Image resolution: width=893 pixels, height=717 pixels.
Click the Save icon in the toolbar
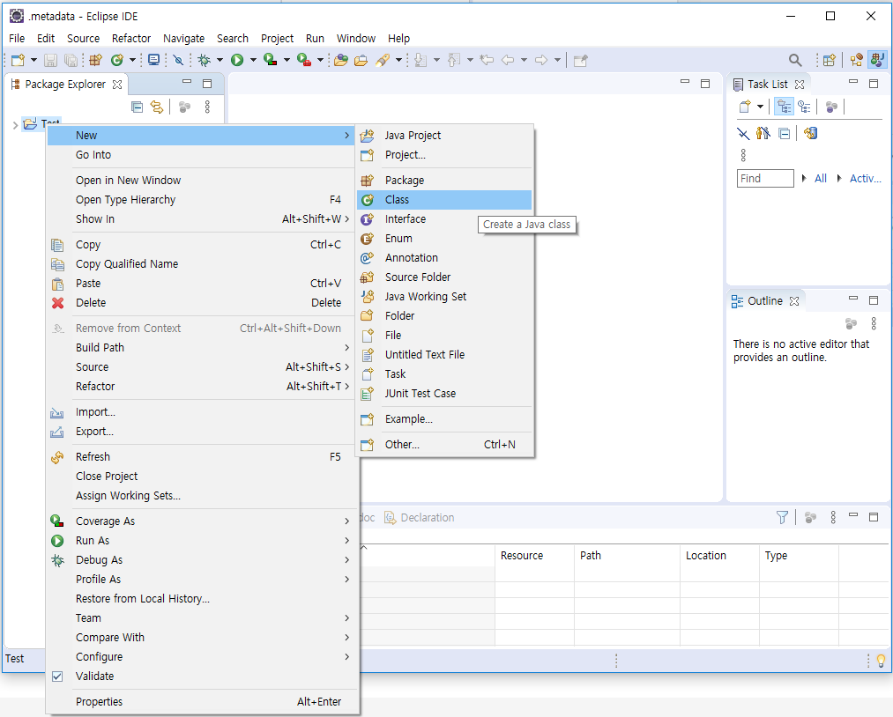coord(50,60)
